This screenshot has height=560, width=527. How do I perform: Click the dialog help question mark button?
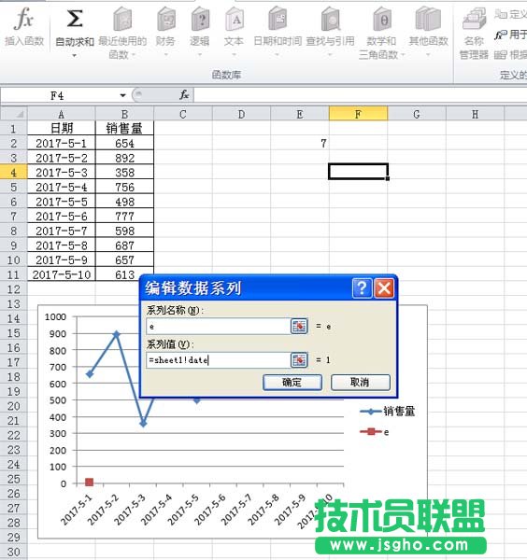(362, 287)
